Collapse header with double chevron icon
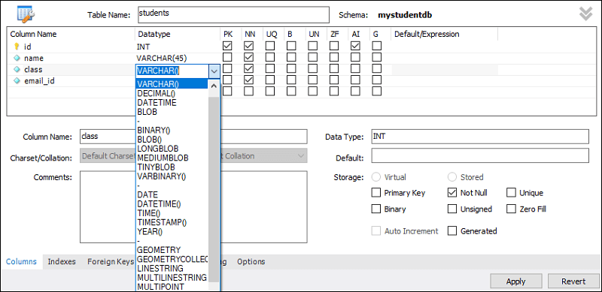The height and width of the screenshot is (292, 602). pyautogui.click(x=586, y=14)
